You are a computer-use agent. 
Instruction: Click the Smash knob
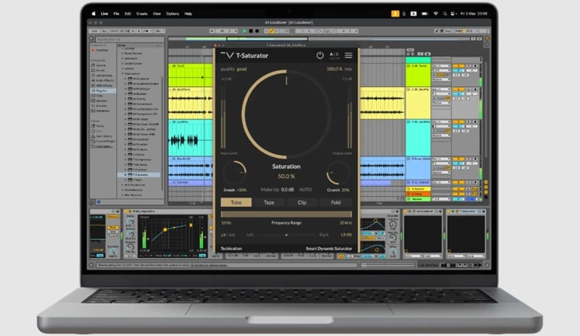(x=234, y=172)
